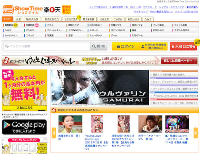200x154 pixels.
Task: Click the yellow 期間限定 badge next to logo
Action: (x=66, y=10)
